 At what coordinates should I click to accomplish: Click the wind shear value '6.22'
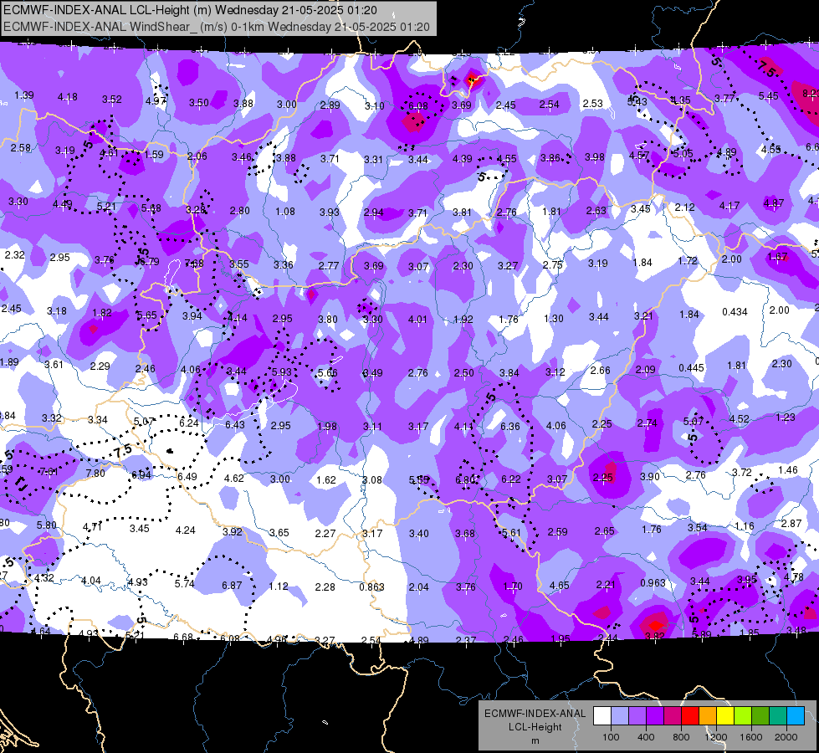pos(511,479)
